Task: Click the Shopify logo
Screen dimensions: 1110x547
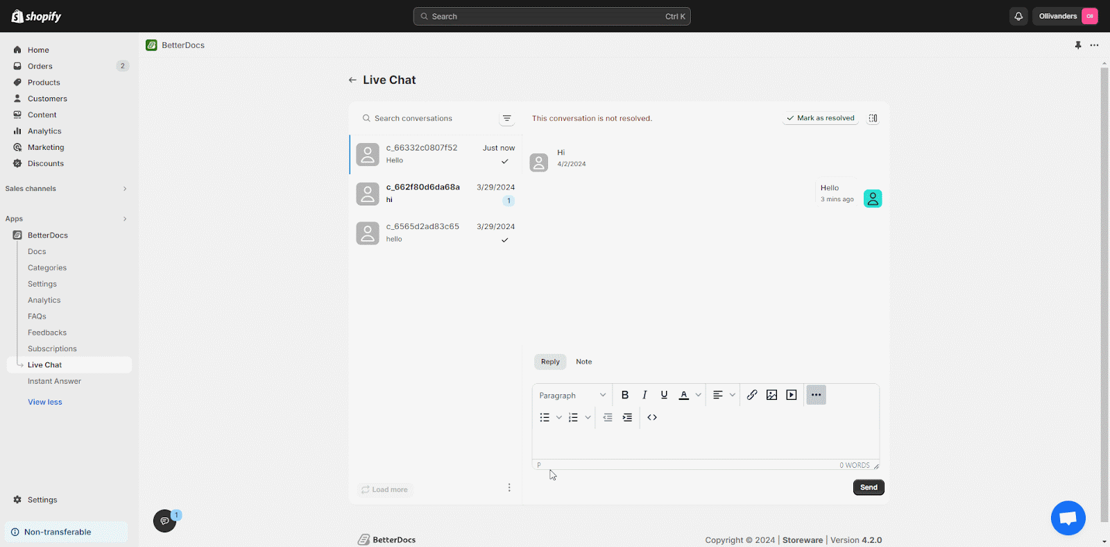Action: (x=36, y=16)
